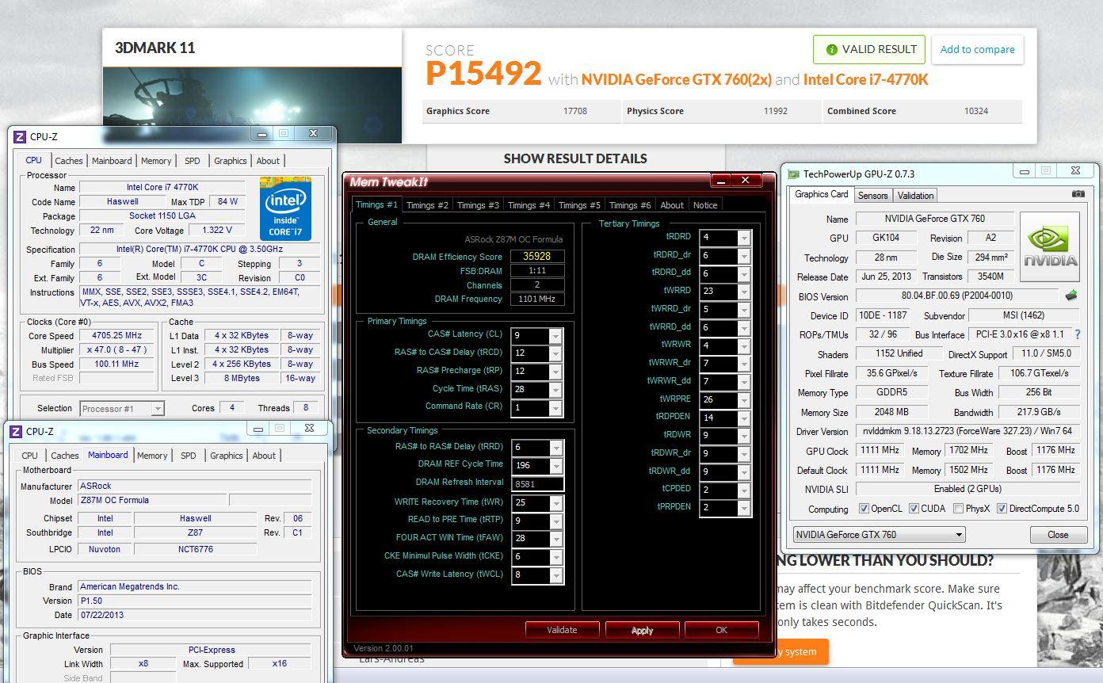
Task: Click the DRAM Efficiency Score value field
Action: point(537,257)
